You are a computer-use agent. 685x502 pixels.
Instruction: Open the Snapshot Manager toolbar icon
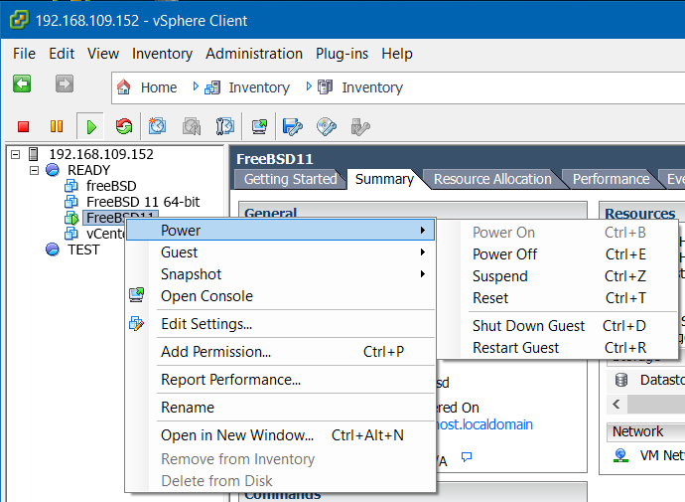point(225,126)
